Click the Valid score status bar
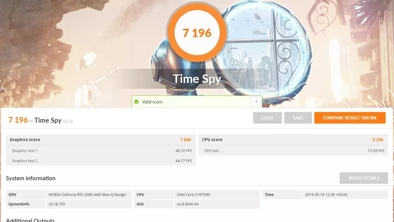The width and height of the screenshot is (394, 222). [197, 102]
